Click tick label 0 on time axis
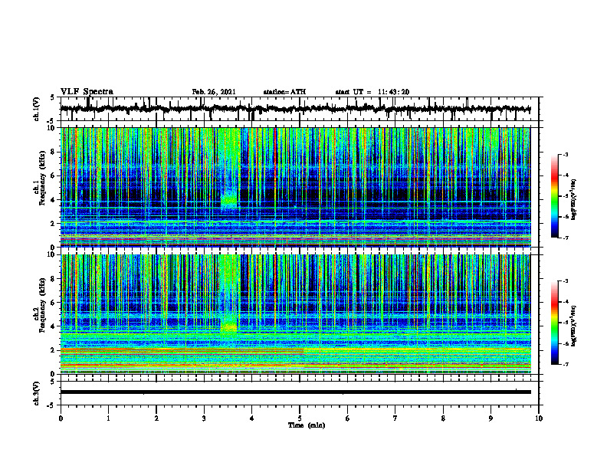 pos(61,418)
